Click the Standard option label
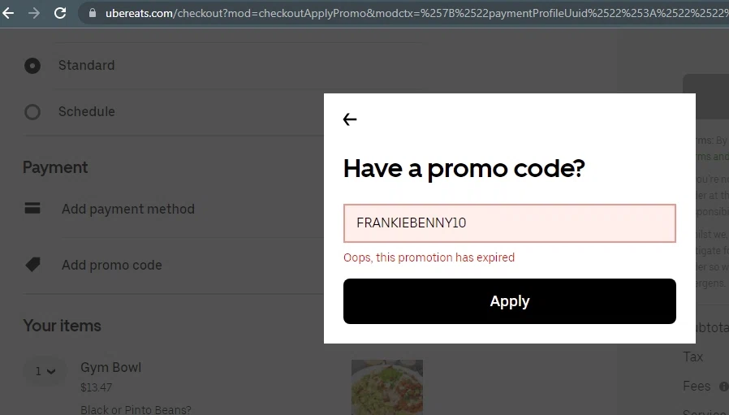Screen dimensions: 729x415 (87, 65)
